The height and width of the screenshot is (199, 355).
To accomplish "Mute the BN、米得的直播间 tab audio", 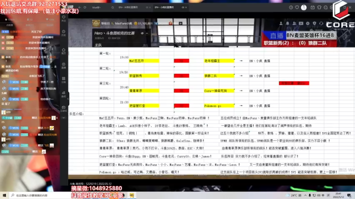I will pos(147,8).
